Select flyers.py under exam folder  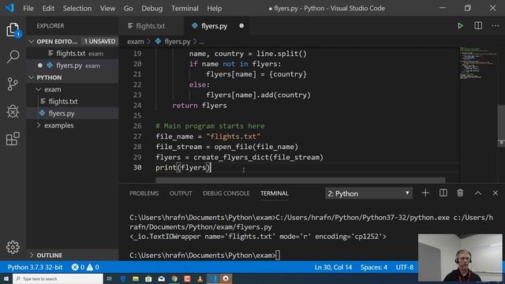[73, 114]
